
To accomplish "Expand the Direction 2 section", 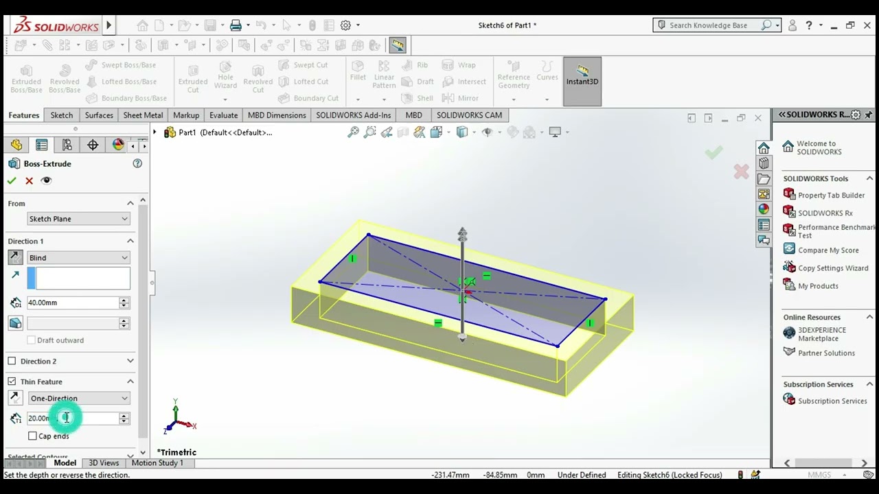I will [x=130, y=361].
